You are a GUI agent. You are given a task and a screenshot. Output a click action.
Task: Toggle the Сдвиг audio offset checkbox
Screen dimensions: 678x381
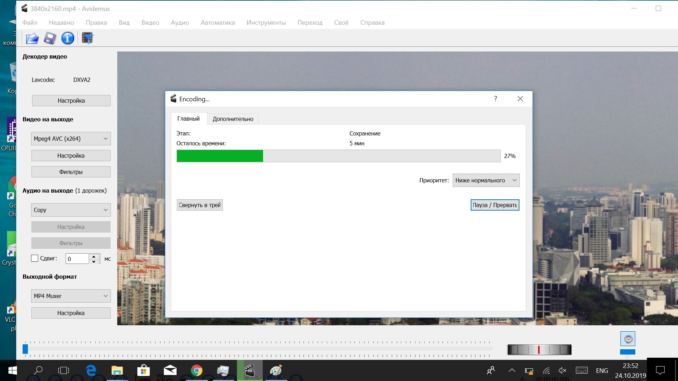[x=35, y=258]
